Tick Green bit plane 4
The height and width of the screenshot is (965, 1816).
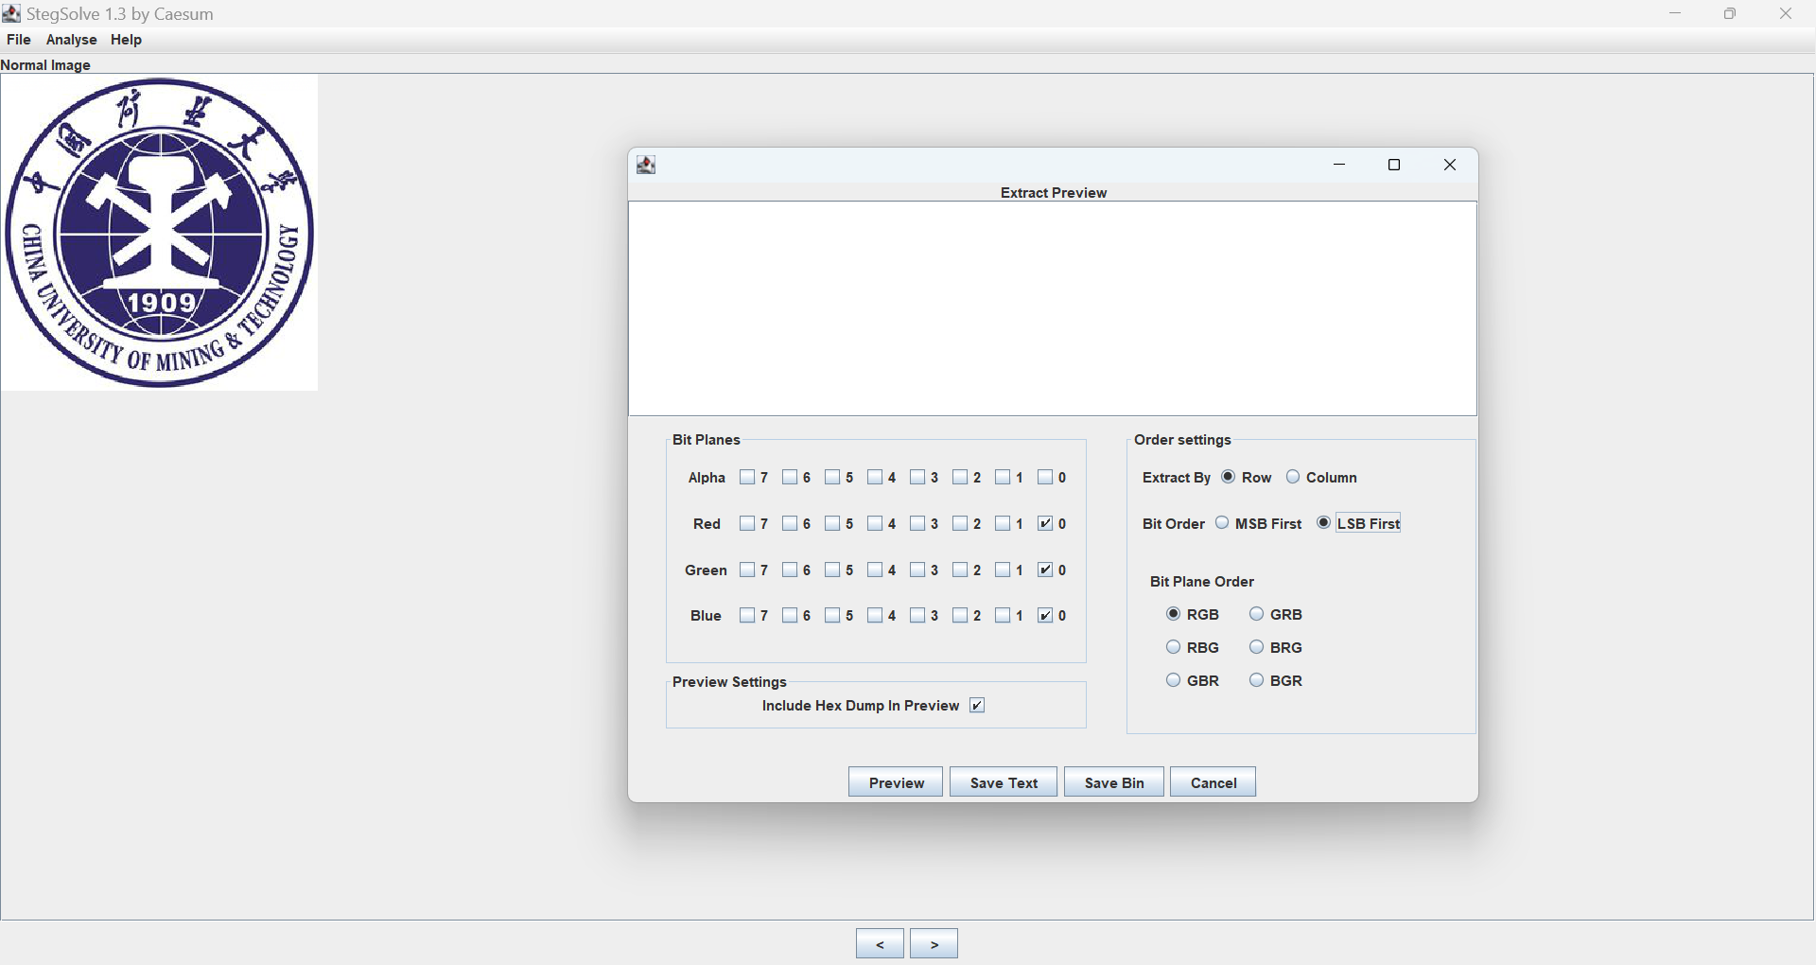[x=875, y=570]
